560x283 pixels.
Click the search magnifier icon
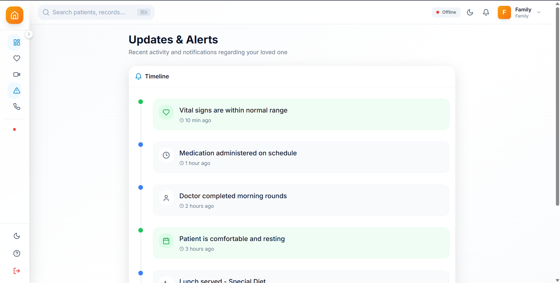click(46, 12)
